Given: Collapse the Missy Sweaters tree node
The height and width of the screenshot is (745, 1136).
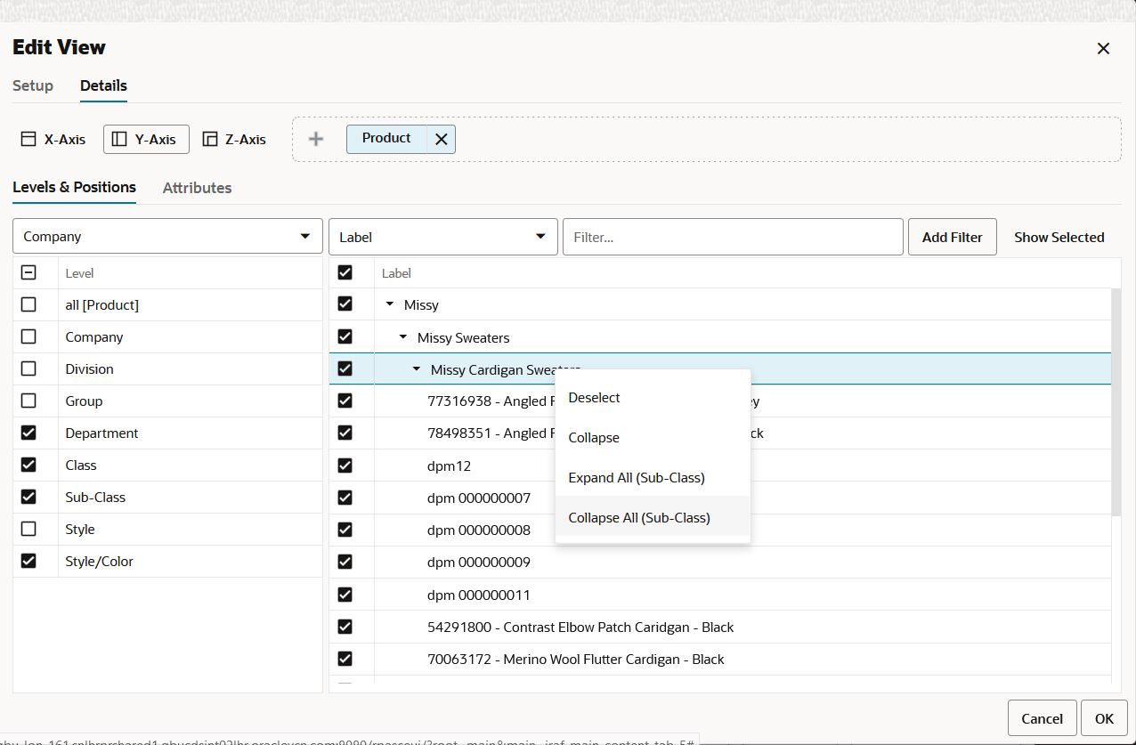Looking at the screenshot, I should pyautogui.click(x=402, y=337).
